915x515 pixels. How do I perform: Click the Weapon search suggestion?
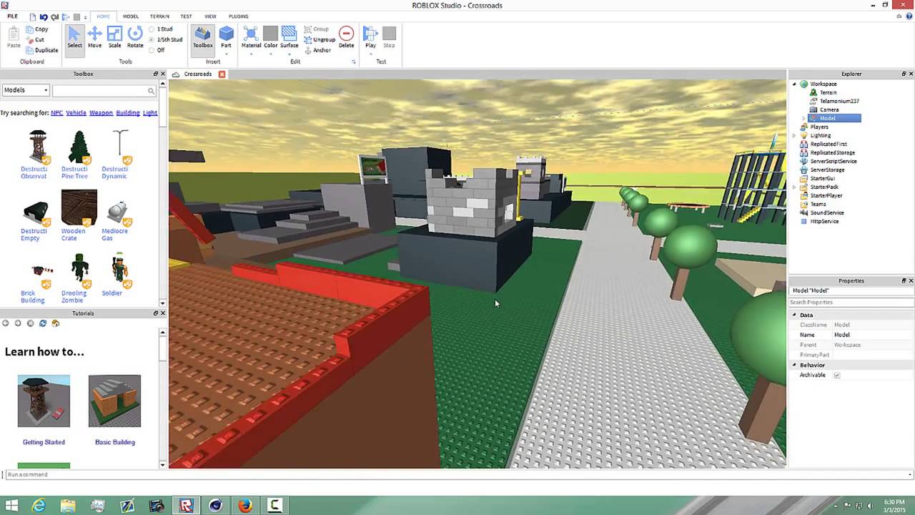101,112
